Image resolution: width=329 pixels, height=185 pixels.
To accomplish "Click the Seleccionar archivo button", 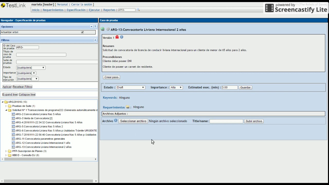I will pos(133,121).
